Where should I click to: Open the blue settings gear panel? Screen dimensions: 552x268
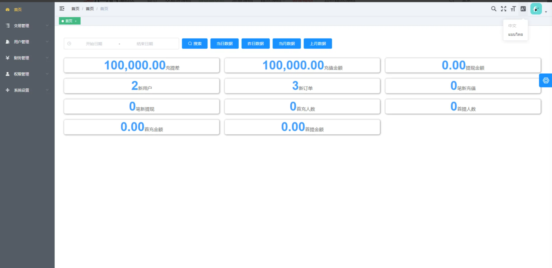[x=546, y=81]
